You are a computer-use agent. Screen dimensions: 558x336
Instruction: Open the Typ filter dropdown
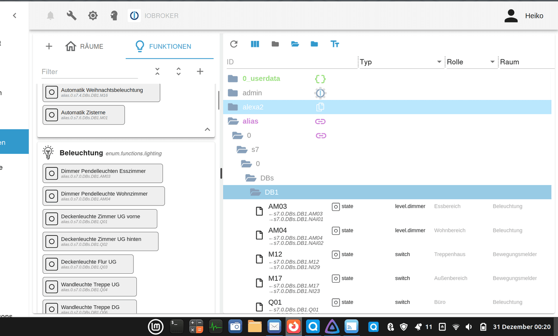point(439,62)
